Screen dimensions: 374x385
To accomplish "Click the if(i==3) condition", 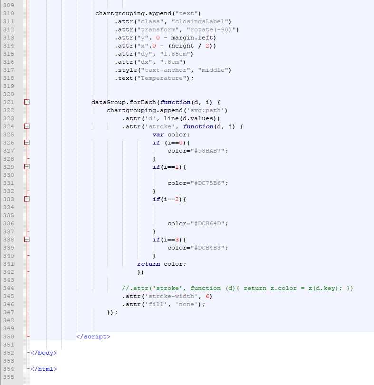I will 167,240.
